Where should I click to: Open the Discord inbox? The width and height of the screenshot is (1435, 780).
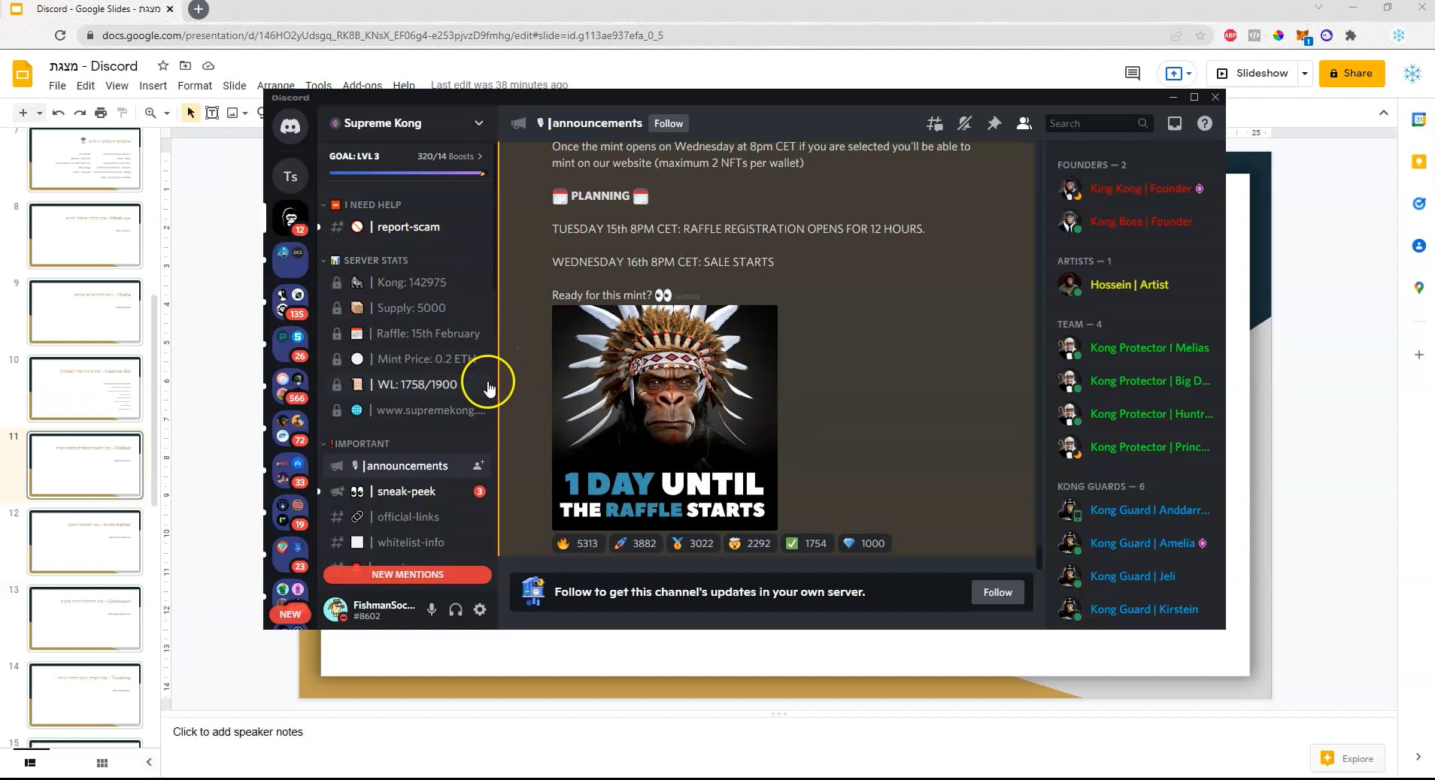tap(1174, 123)
